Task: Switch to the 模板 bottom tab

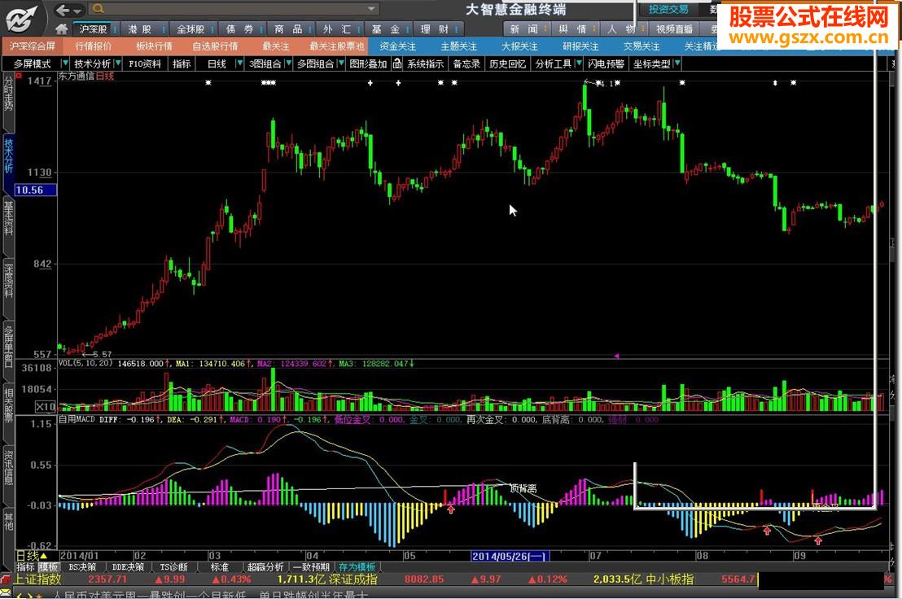Action: [x=49, y=567]
